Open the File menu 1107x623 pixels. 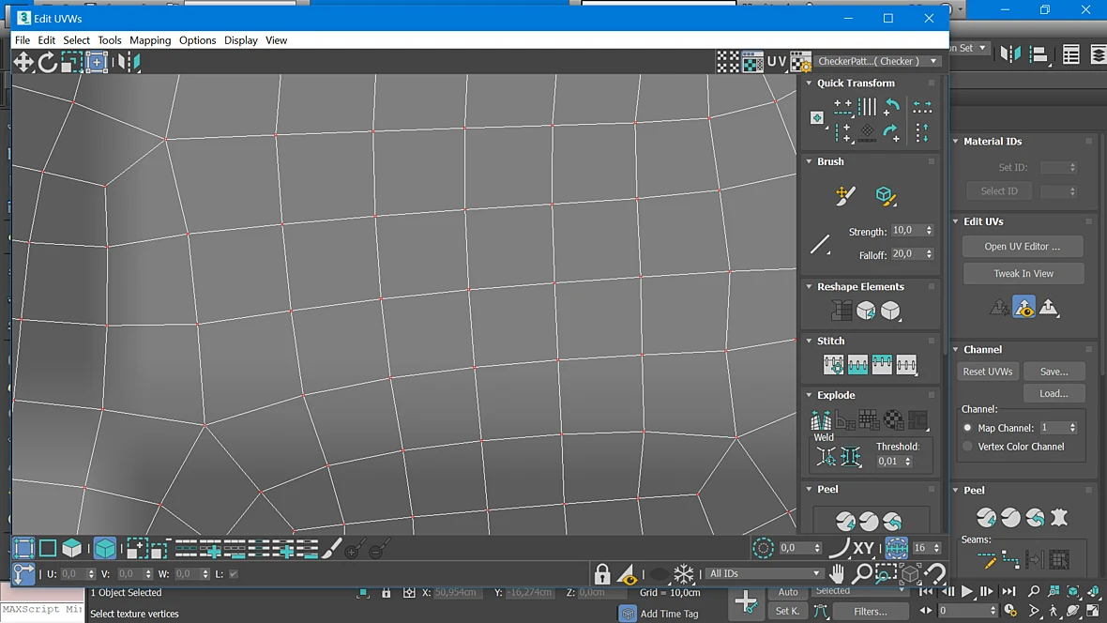pyautogui.click(x=23, y=40)
